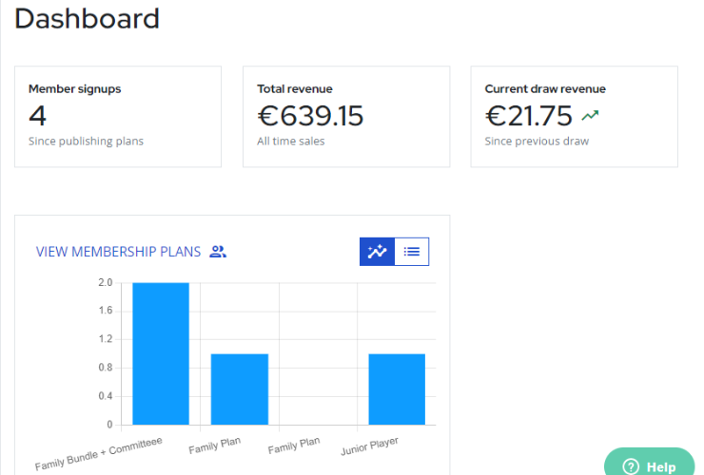Click the Junior Player bar
The height and width of the screenshot is (475, 704).
pyautogui.click(x=397, y=389)
